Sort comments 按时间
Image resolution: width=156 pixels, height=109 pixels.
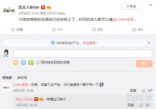coord(22,78)
